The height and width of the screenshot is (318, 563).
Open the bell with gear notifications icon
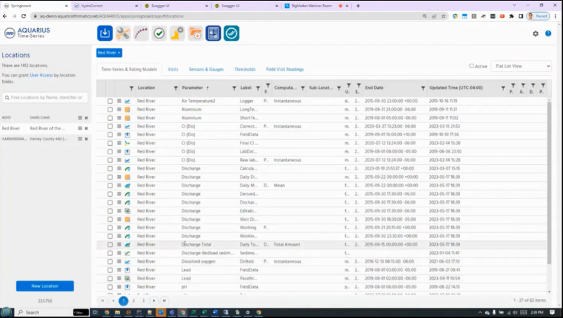tap(177, 34)
